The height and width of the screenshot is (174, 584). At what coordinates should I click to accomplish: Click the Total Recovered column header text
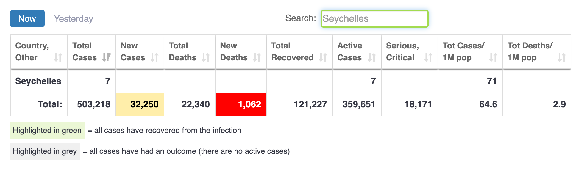(292, 51)
